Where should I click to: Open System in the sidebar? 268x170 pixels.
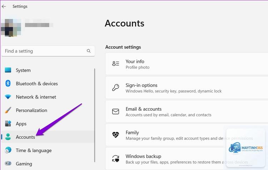point(23,70)
